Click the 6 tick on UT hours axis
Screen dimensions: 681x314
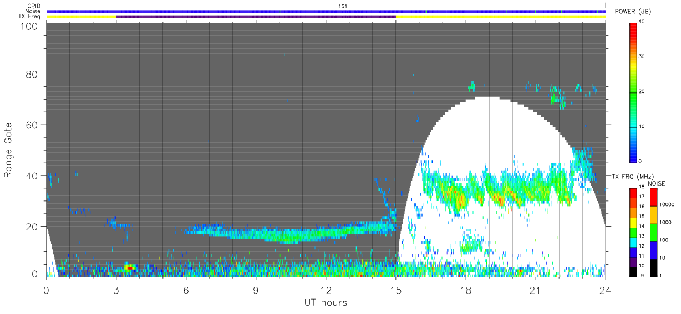click(x=186, y=290)
